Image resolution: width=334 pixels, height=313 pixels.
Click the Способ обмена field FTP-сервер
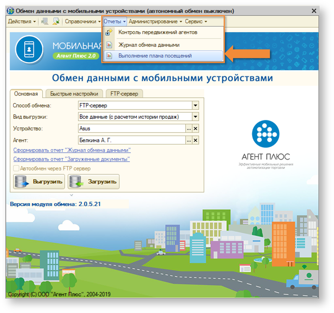[x=135, y=105]
